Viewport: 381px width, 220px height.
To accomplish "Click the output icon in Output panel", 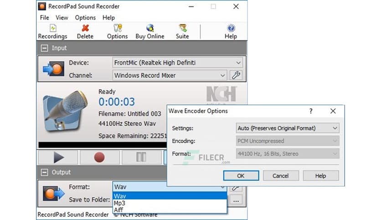I will [x=54, y=193].
